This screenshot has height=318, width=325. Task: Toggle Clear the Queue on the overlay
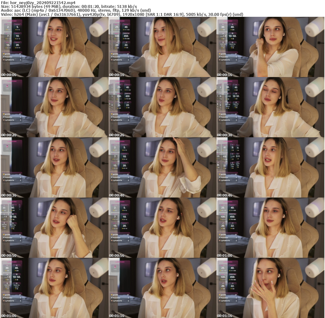(x=223, y=45)
